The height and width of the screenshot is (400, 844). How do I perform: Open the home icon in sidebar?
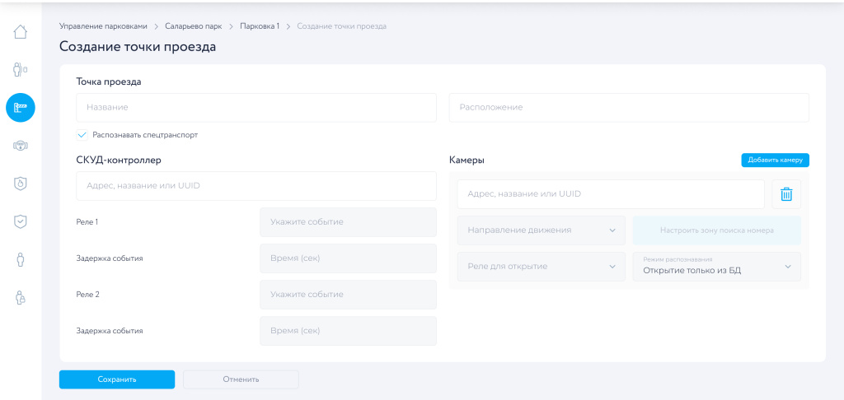point(21,32)
